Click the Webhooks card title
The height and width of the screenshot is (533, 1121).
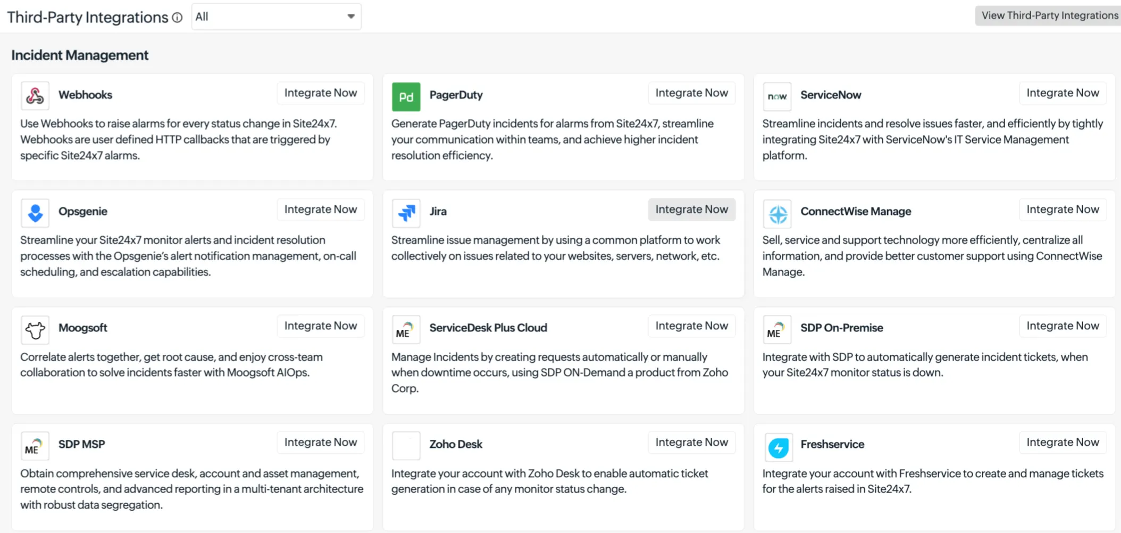coord(85,95)
